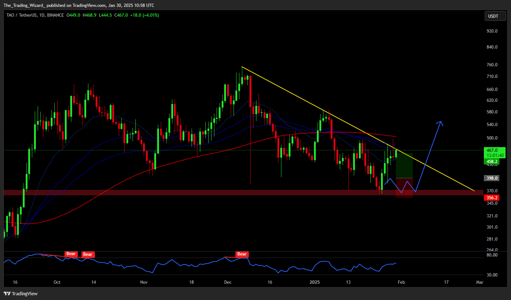Click the 500.0 price axis label
The width and height of the screenshot is (511, 300).
(x=492, y=138)
